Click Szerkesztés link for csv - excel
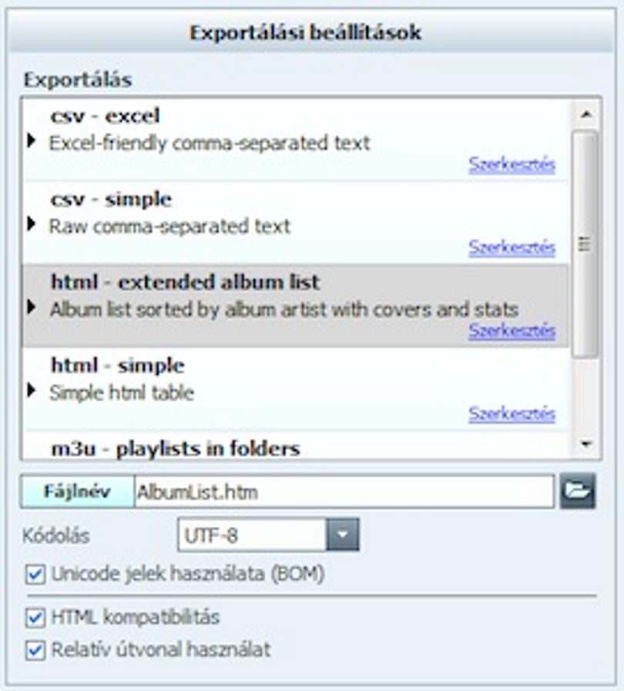 (512, 165)
